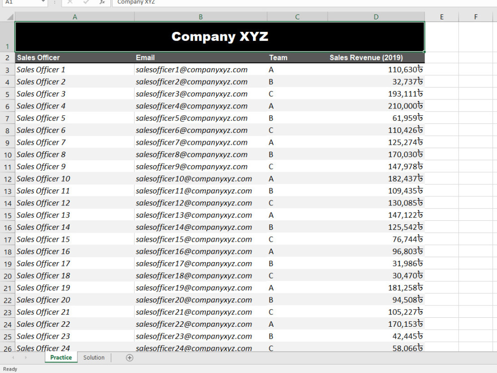
Task: Select row 2 header
Action: (x=7, y=58)
